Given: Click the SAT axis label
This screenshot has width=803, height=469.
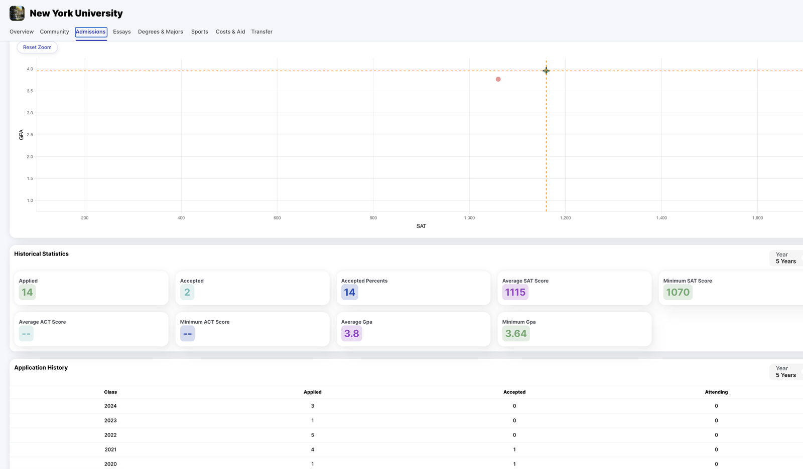Looking at the screenshot, I should tap(421, 226).
